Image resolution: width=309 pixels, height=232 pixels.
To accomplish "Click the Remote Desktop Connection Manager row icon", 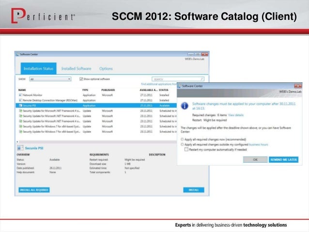I will [20, 100].
